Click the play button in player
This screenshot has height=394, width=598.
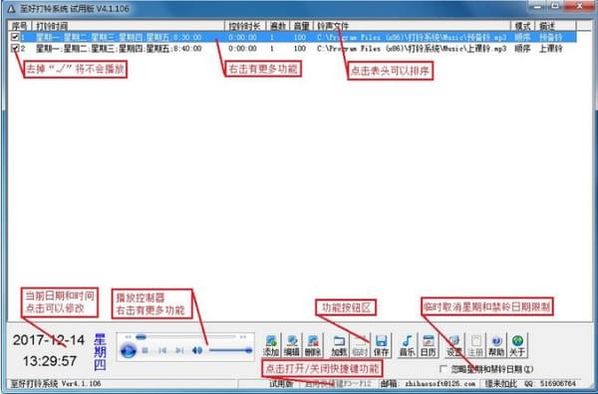coord(129,350)
